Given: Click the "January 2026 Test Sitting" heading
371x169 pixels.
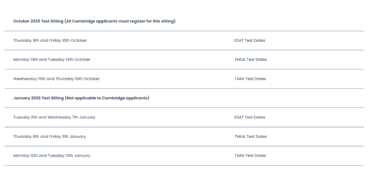Looking at the screenshot, I should pos(38,98).
